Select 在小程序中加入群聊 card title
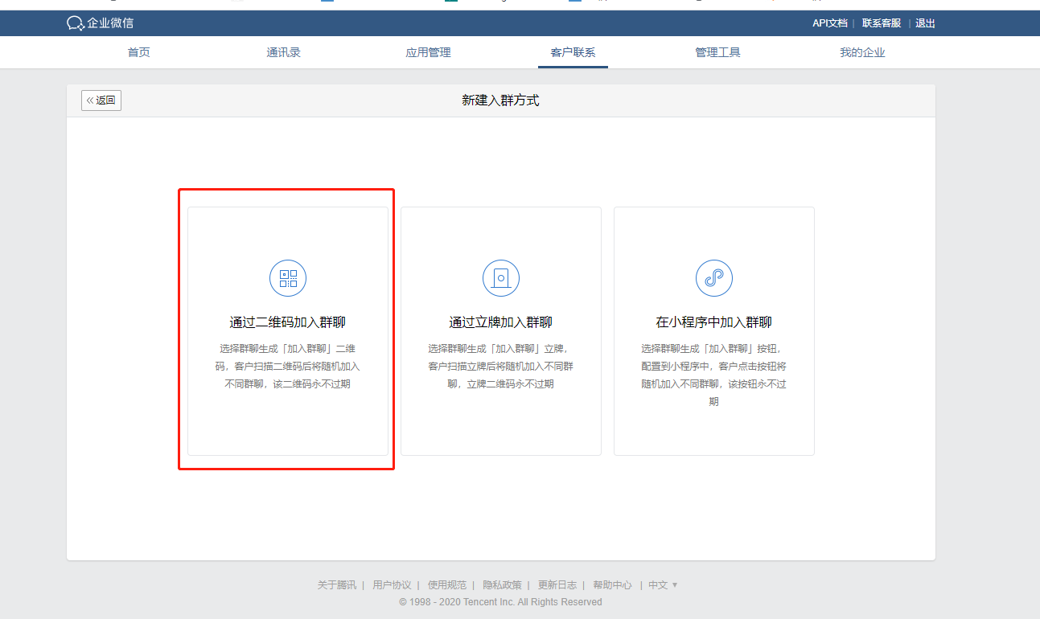 click(714, 322)
